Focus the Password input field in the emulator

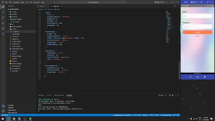point(198,27)
